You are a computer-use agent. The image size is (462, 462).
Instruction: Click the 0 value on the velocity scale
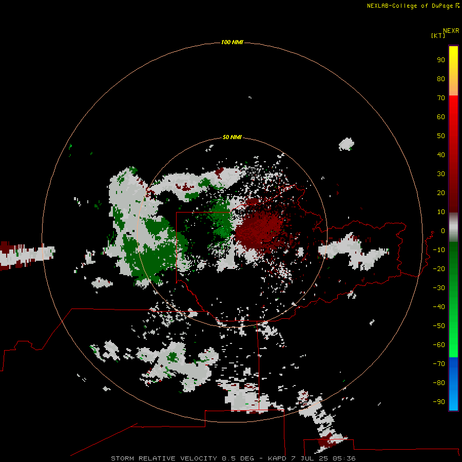[443, 230]
